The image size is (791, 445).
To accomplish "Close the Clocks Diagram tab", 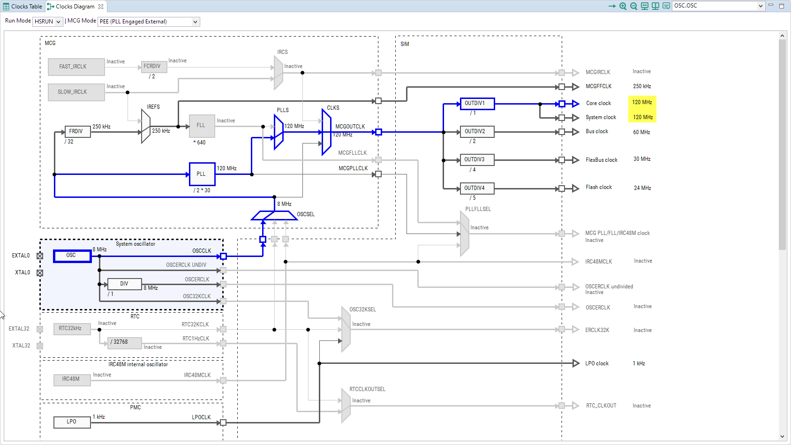I will coord(101,7).
